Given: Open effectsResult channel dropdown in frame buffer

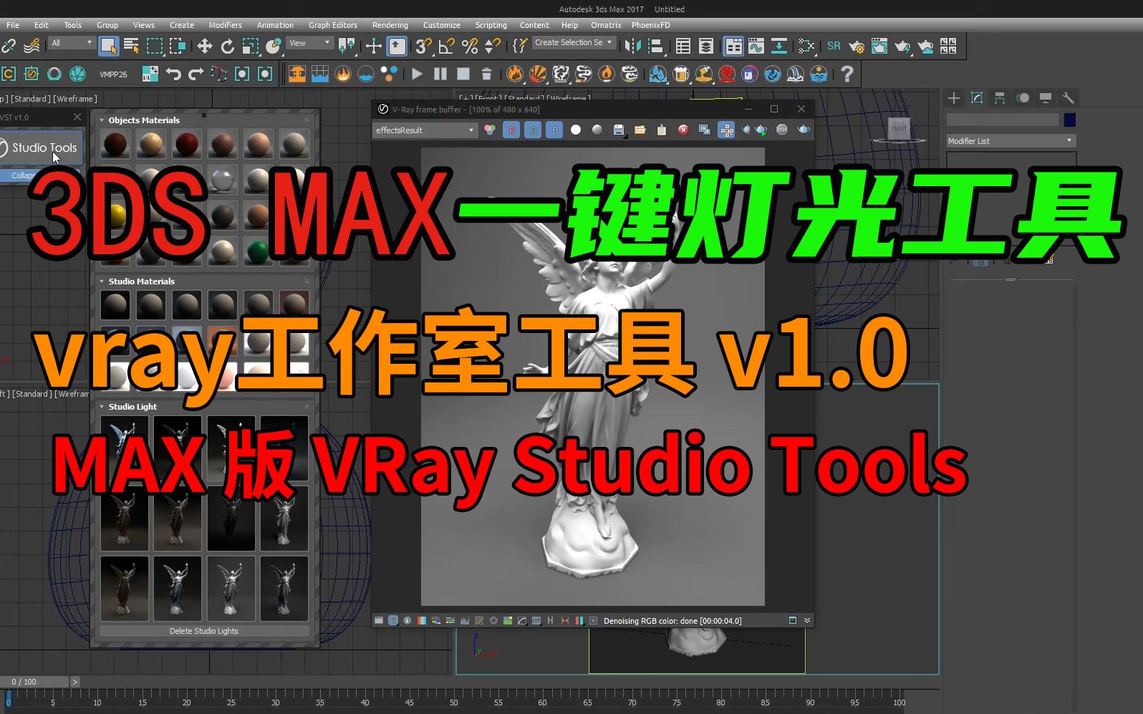Looking at the screenshot, I should 425,130.
